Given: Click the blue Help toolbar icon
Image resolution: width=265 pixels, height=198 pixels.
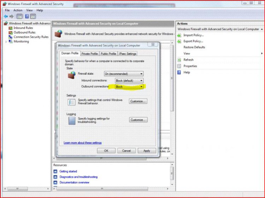Looking at the screenshot, I should point(26,16).
